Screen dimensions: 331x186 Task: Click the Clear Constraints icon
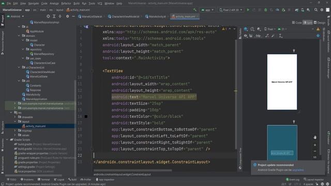(267, 36)
